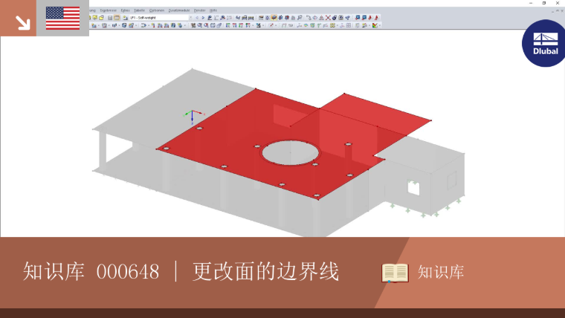Click the 知识库 link beside book icon
565x318 pixels.
(441, 272)
